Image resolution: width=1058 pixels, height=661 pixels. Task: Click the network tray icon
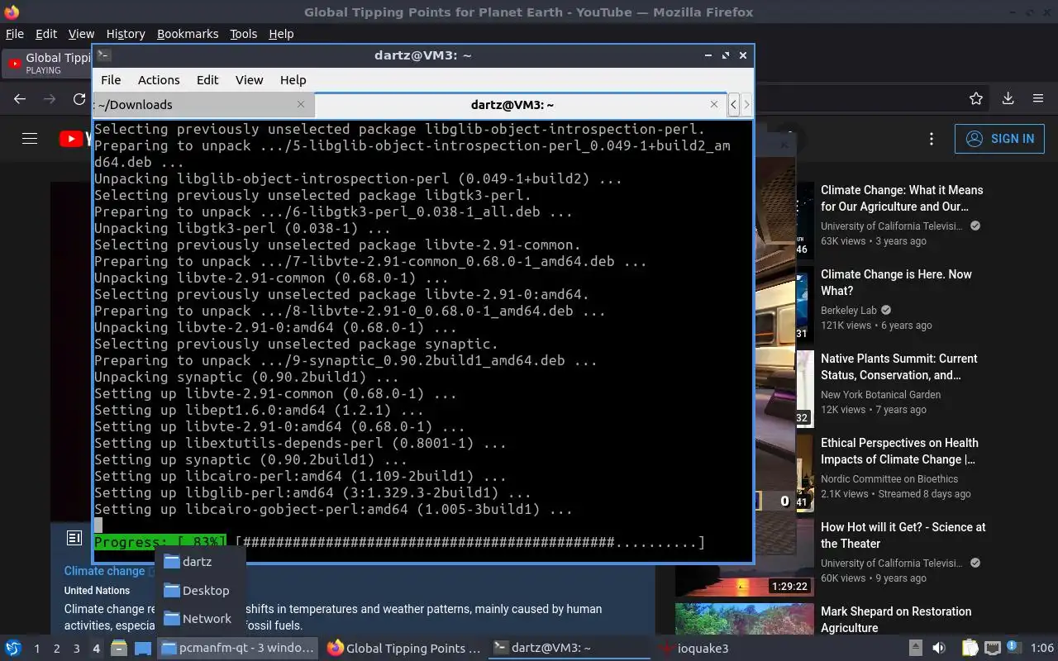(993, 648)
